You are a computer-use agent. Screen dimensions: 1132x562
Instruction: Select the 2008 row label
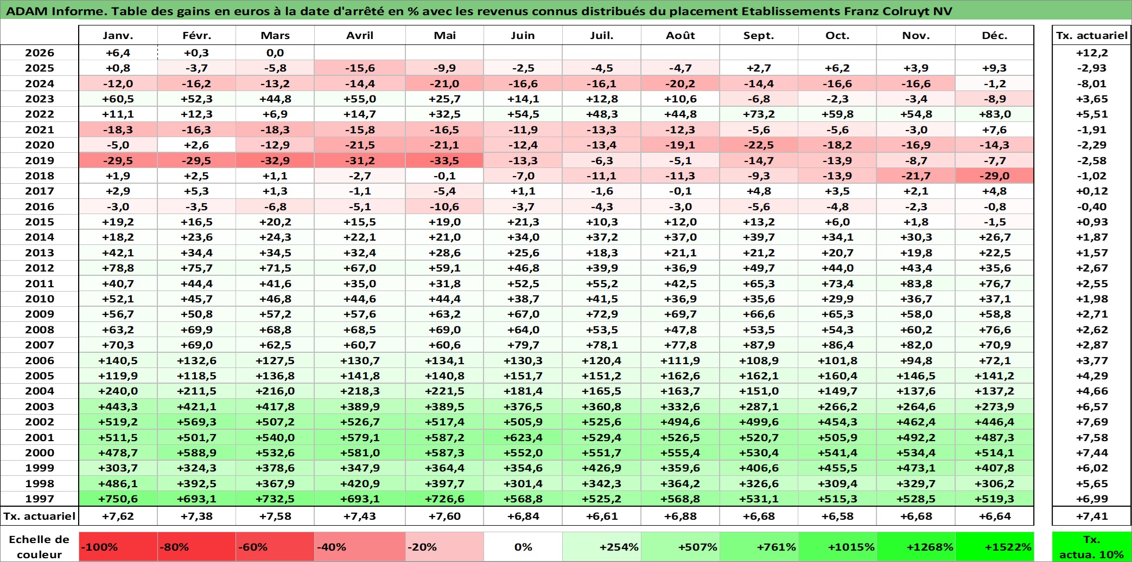click(x=40, y=330)
